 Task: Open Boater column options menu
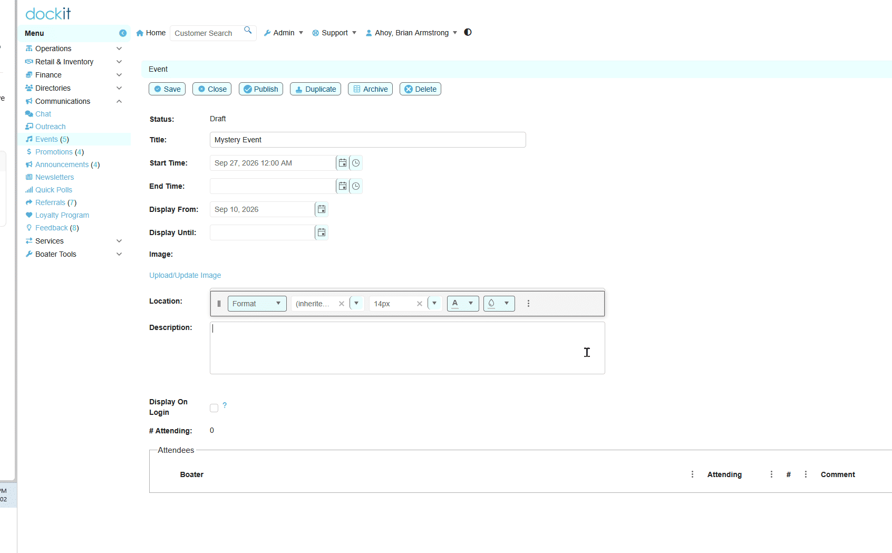tap(692, 474)
